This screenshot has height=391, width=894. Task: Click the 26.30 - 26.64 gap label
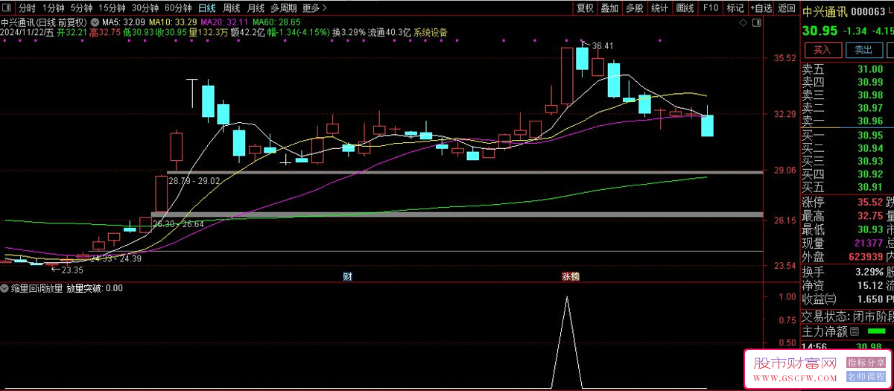[178, 223]
